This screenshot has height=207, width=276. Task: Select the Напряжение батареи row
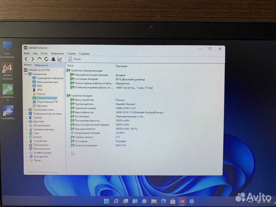(x=98, y=133)
